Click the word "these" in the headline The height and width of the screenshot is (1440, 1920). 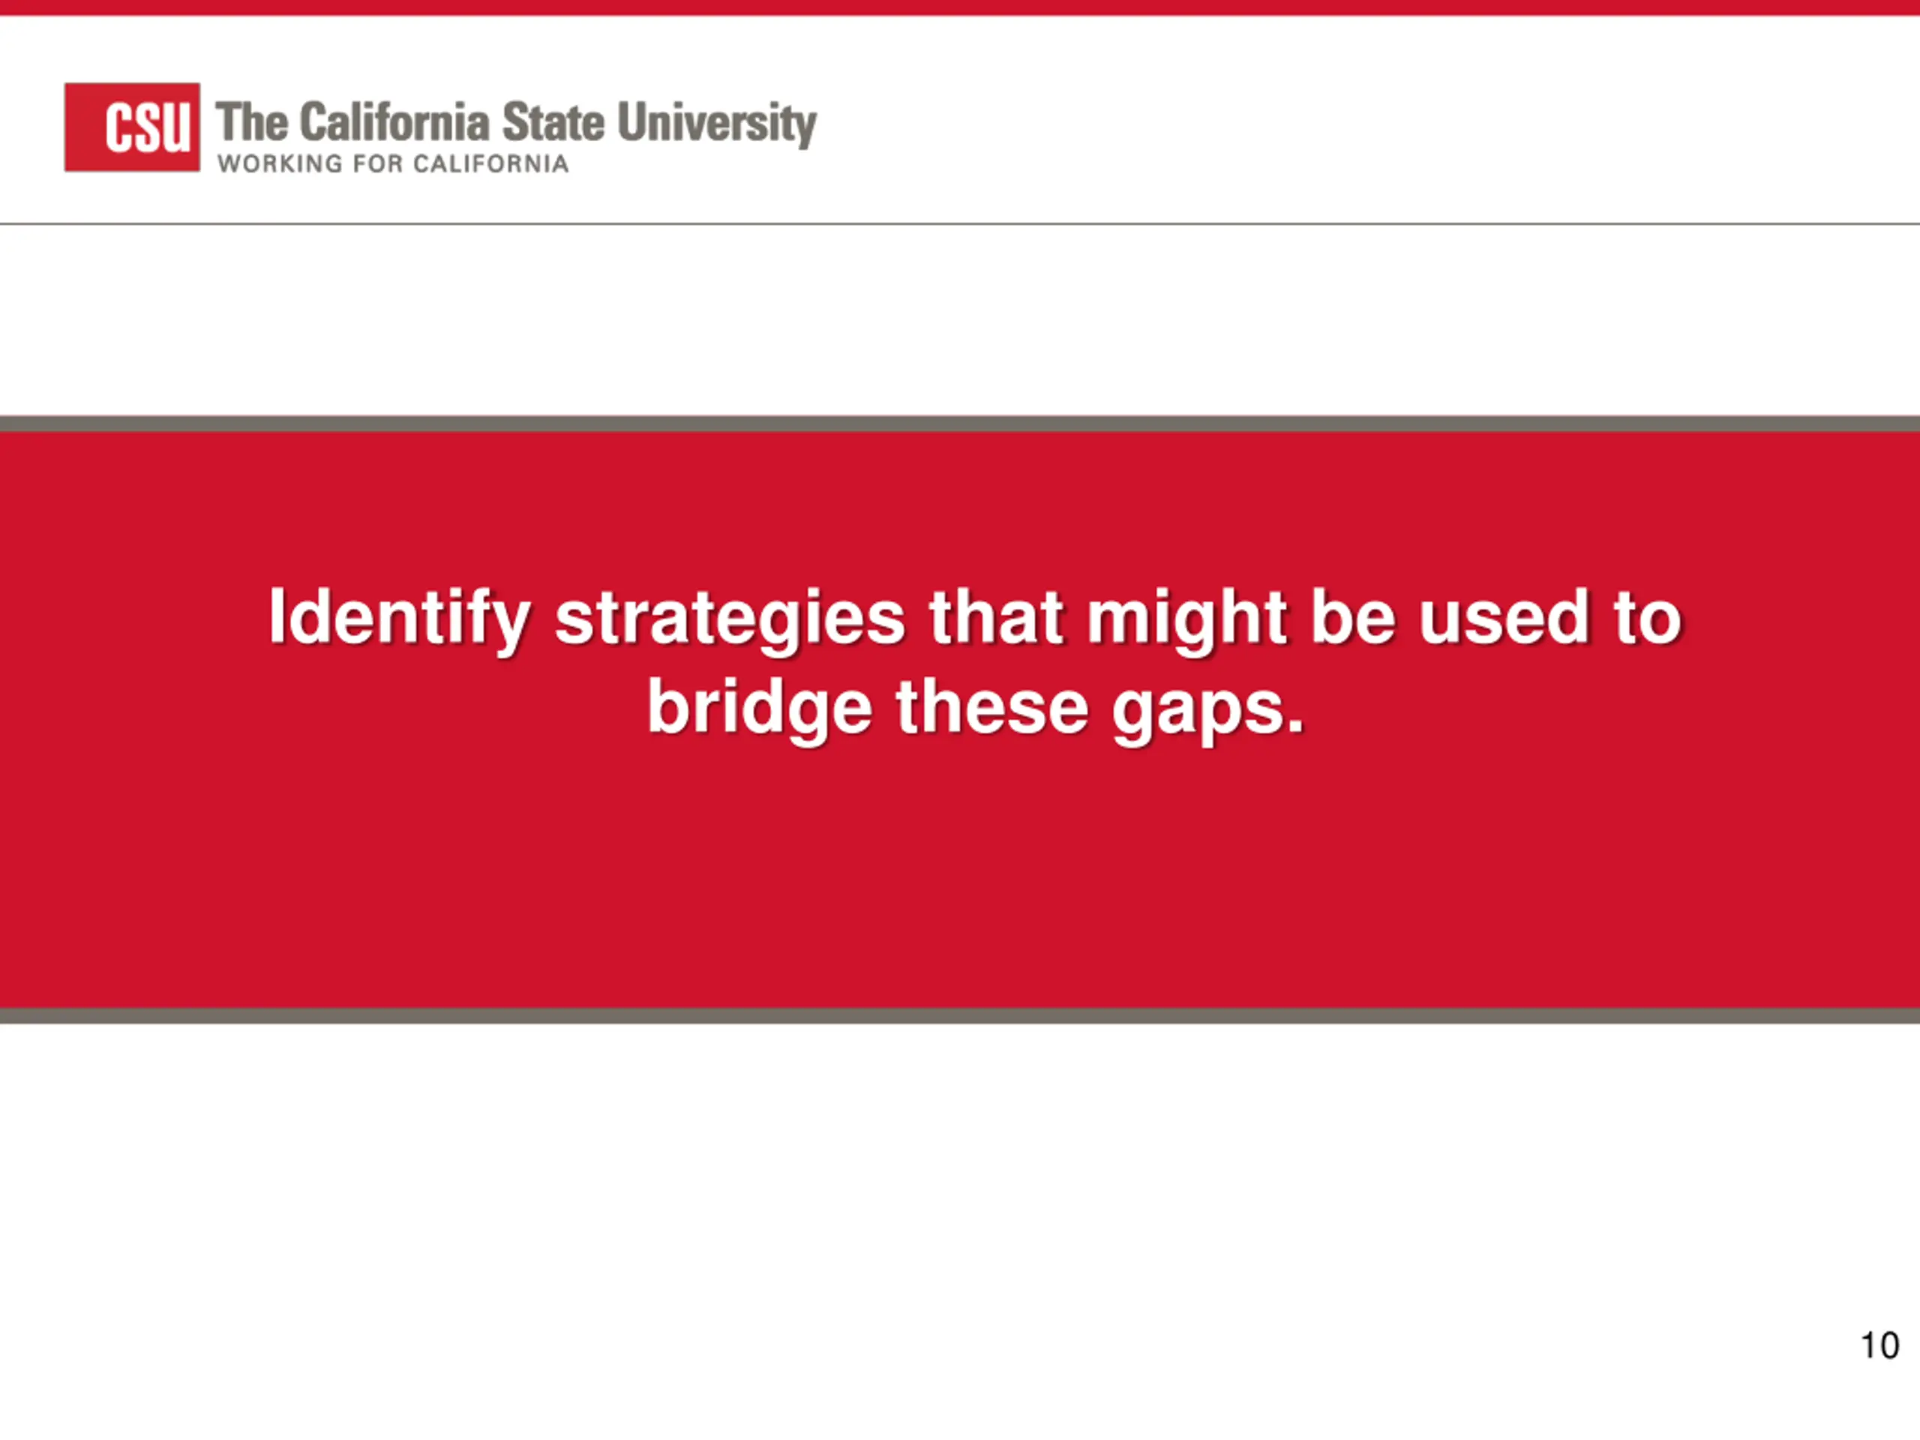click(x=992, y=707)
